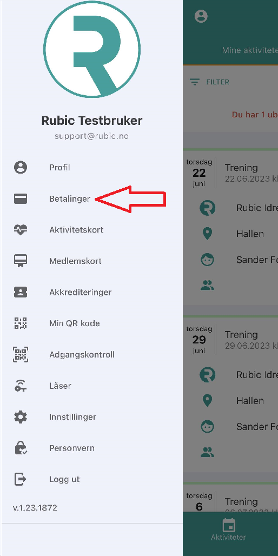278x556 pixels.
Task: Click the Rubic logo profile picture
Action: click(92, 49)
